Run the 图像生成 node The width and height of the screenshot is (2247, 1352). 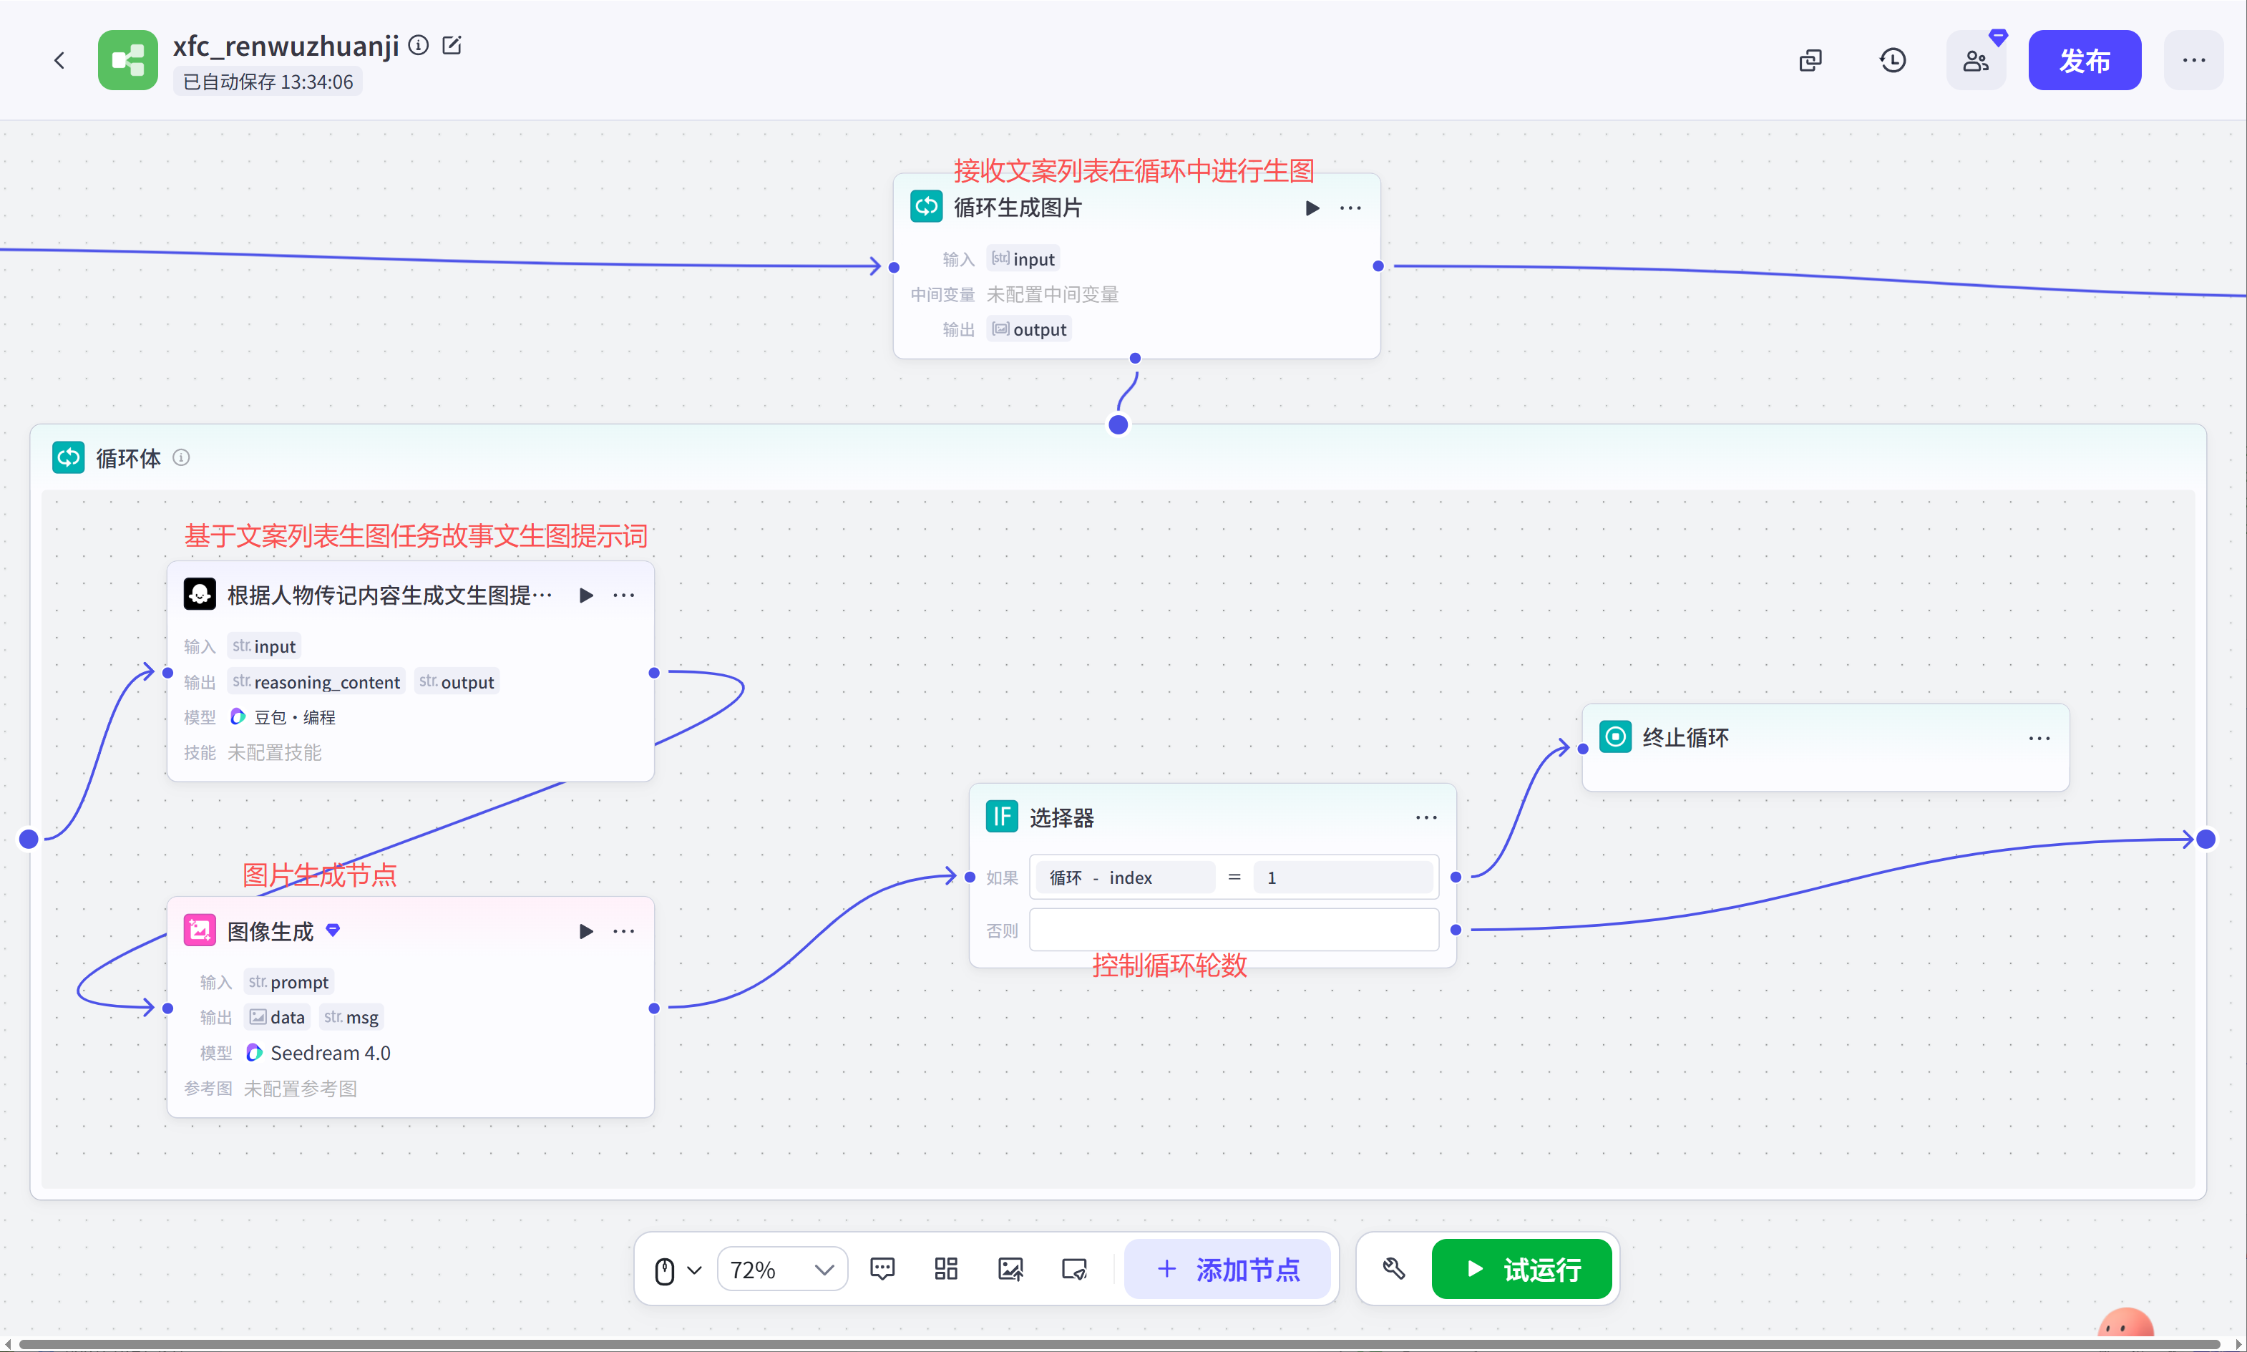(585, 931)
